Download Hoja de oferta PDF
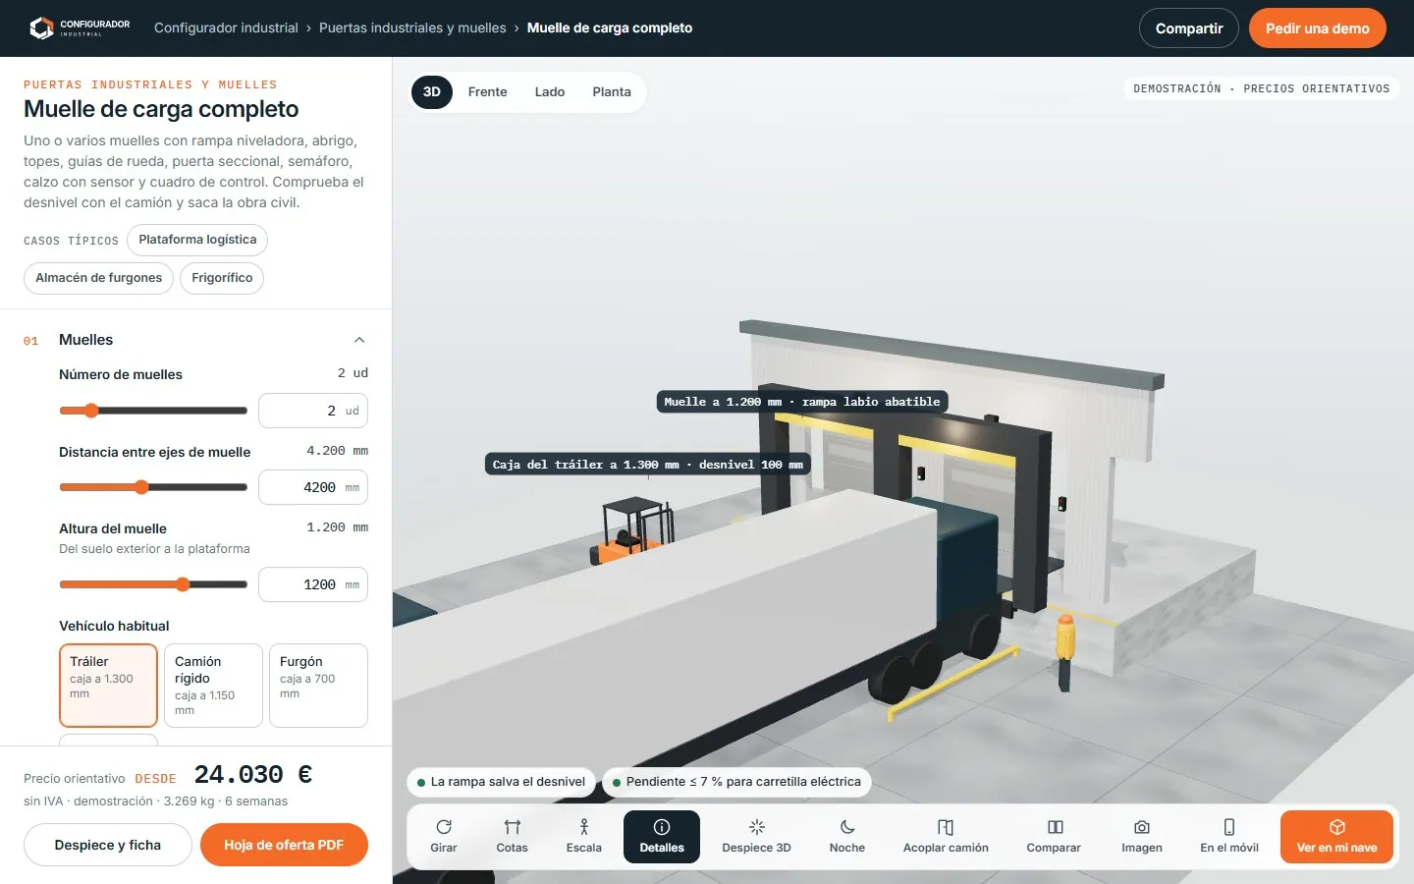 coord(284,845)
